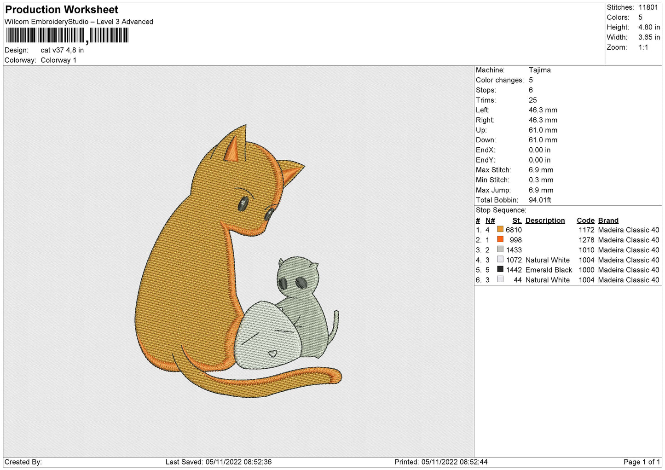665x470 pixels.
Task: Click the Width value 3.65 in
Action: (x=649, y=37)
